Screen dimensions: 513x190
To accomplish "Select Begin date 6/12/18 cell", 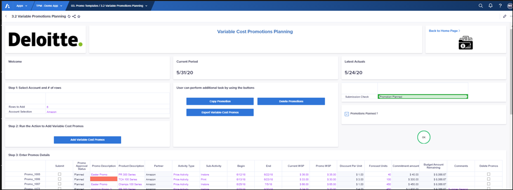I will (x=241, y=174).
